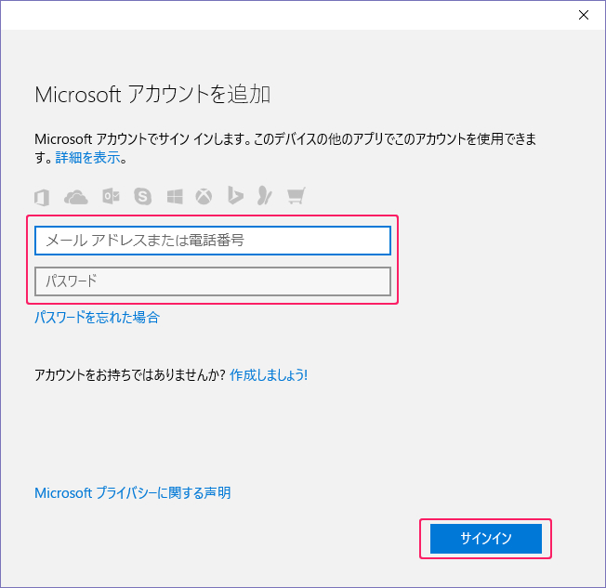Click the OneDrive cloud icon

pyautogui.click(x=76, y=197)
